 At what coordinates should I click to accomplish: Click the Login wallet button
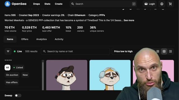click(150, 4)
